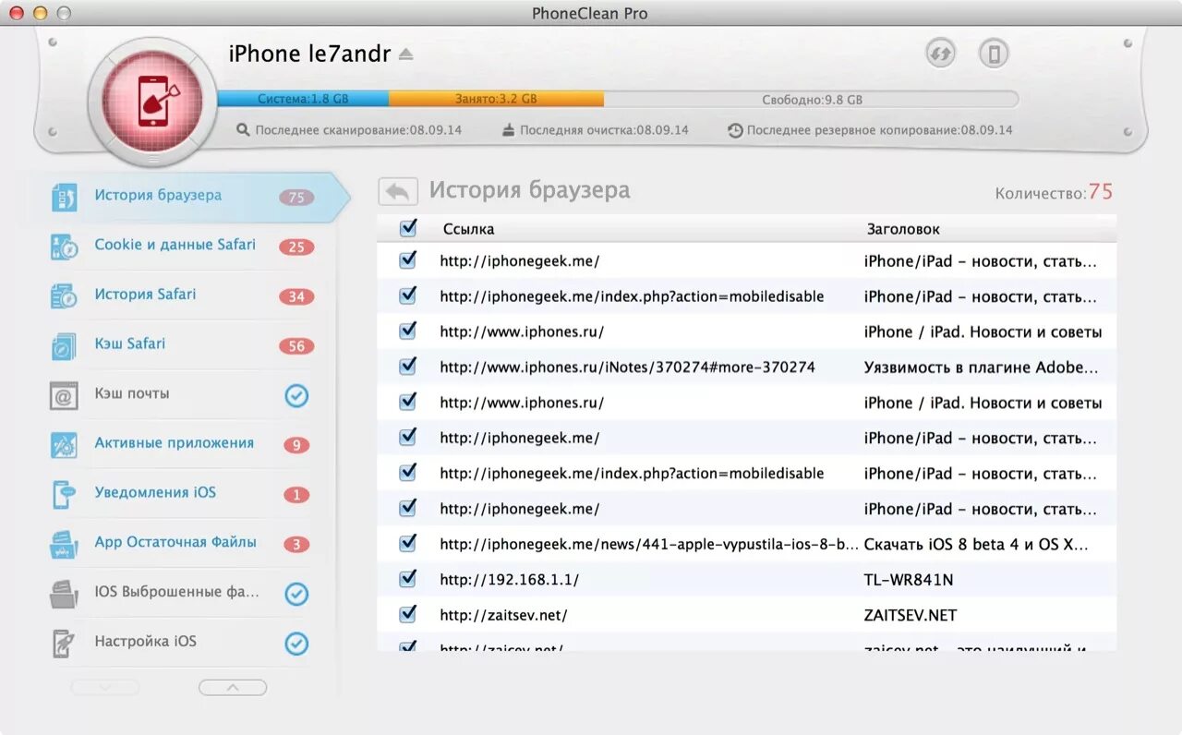Viewport: 1182px width, 735px height.
Task: Uncheck the http://192.168.1.1/ row checkbox
Action: click(407, 579)
